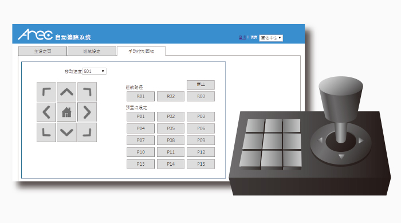Click the camera home icon
Image resolution: width=401 pixels, height=223 pixels.
66,112
